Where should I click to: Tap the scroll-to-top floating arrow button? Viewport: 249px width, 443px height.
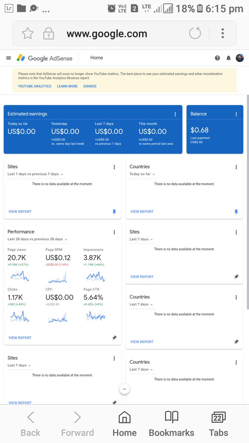[x=124, y=389]
